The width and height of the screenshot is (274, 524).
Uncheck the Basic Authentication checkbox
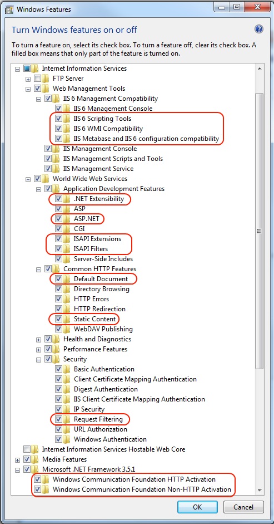coord(58,369)
